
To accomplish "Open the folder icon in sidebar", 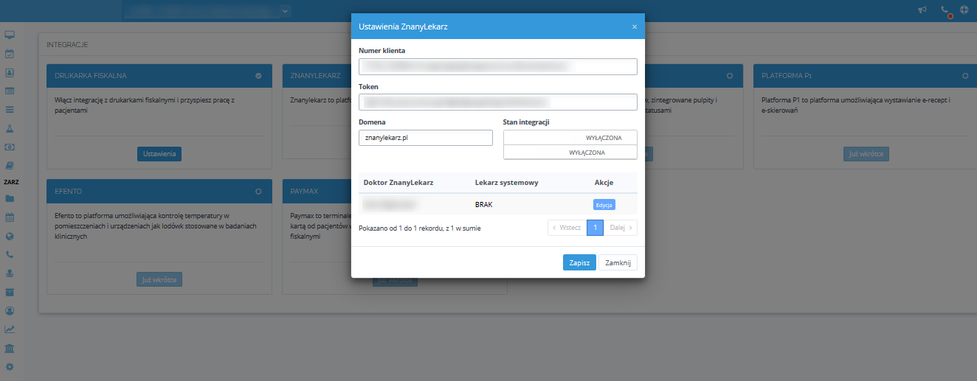I will coord(10,198).
